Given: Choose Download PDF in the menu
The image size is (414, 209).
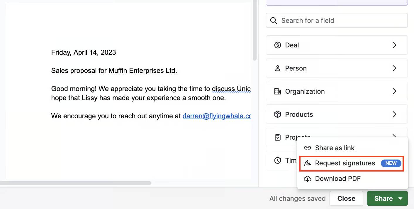Looking at the screenshot, I should (338, 179).
